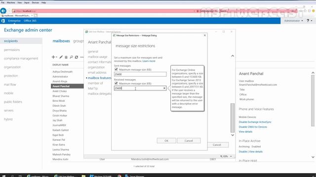
Task: Click the scroll up arrow in Edit User Mailbox
Action: pyautogui.click(x=233, y=56)
